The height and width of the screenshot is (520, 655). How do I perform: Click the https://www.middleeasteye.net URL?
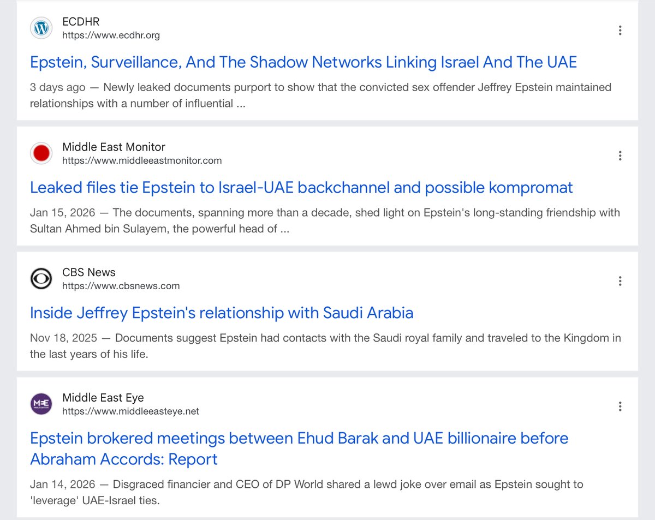click(x=130, y=411)
